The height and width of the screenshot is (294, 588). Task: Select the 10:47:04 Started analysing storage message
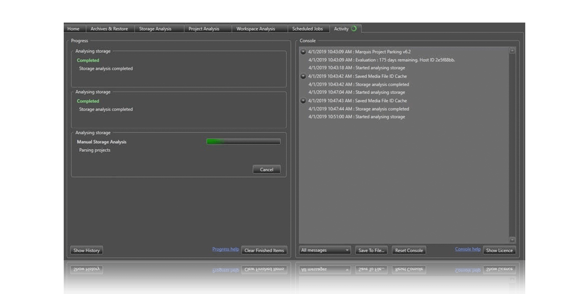(357, 92)
